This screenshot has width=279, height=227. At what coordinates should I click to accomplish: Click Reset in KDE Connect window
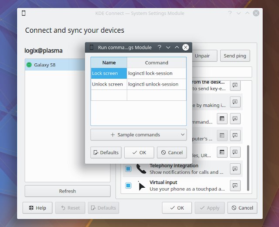tap(70, 208)
